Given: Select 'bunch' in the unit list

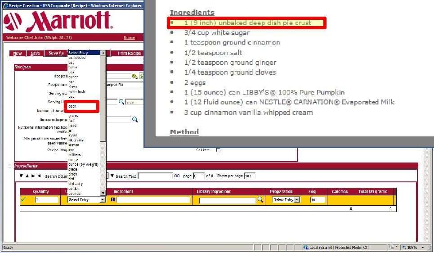Looking at the screenshot, I should point(73,77).
